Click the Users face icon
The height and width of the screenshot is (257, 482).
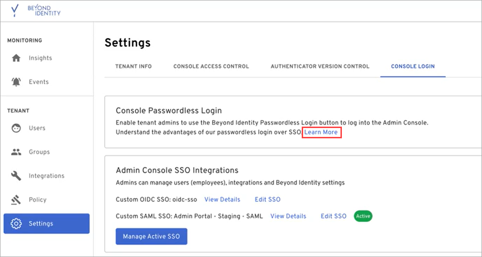(x=16, y=128)
